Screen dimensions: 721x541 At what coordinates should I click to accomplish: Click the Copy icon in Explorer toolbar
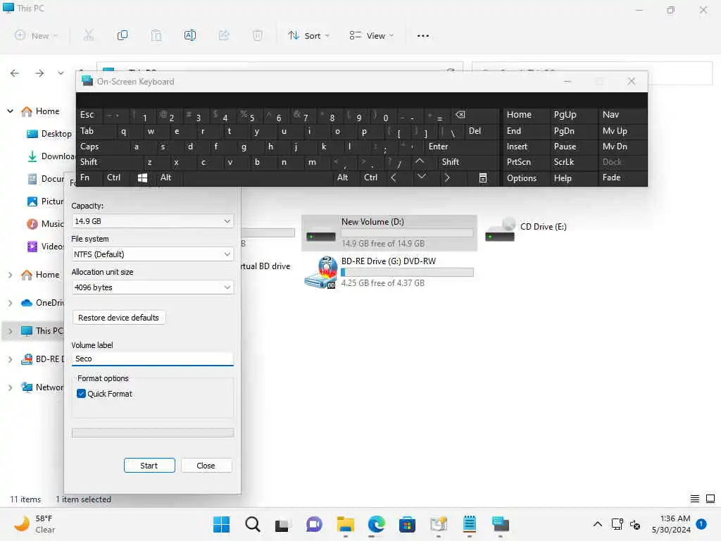[123, 35]
